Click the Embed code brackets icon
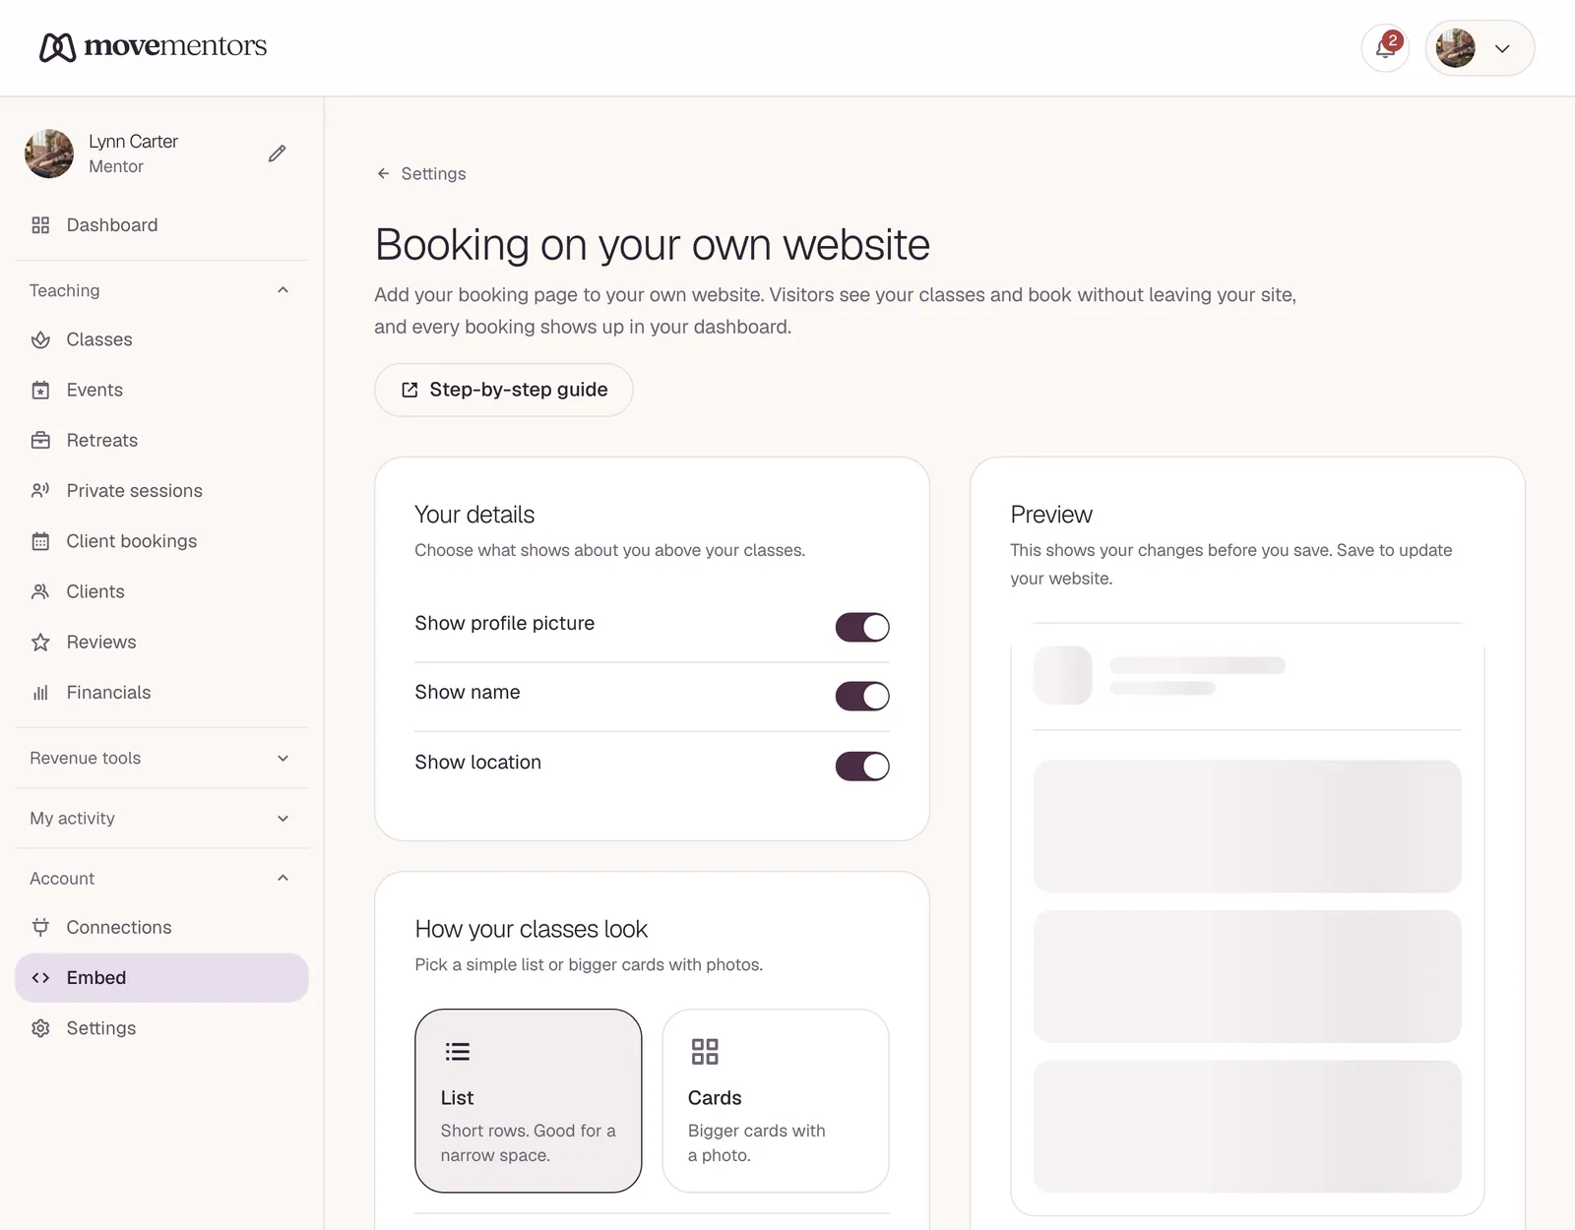Viewport: 1575px width, 1230px height. pyautogui.click(x=40, y=978)
